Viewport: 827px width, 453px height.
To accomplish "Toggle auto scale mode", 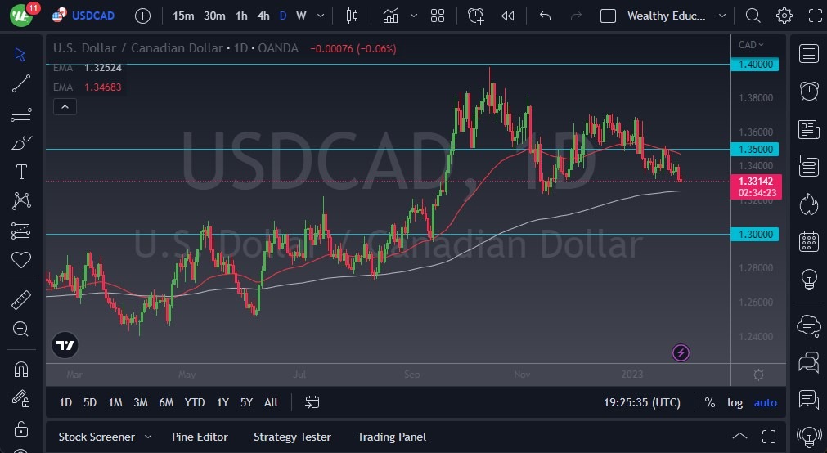I will [x=766, y=402].
